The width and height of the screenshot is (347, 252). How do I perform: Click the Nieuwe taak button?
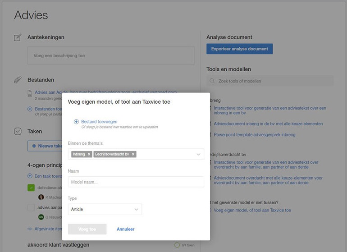(45, 146)
